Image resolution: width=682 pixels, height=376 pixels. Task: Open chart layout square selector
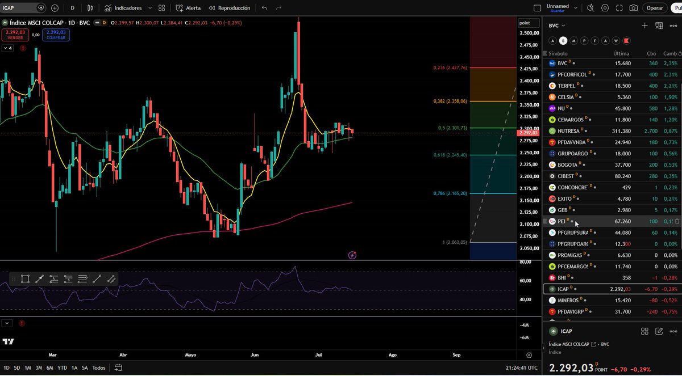point(538,8)
